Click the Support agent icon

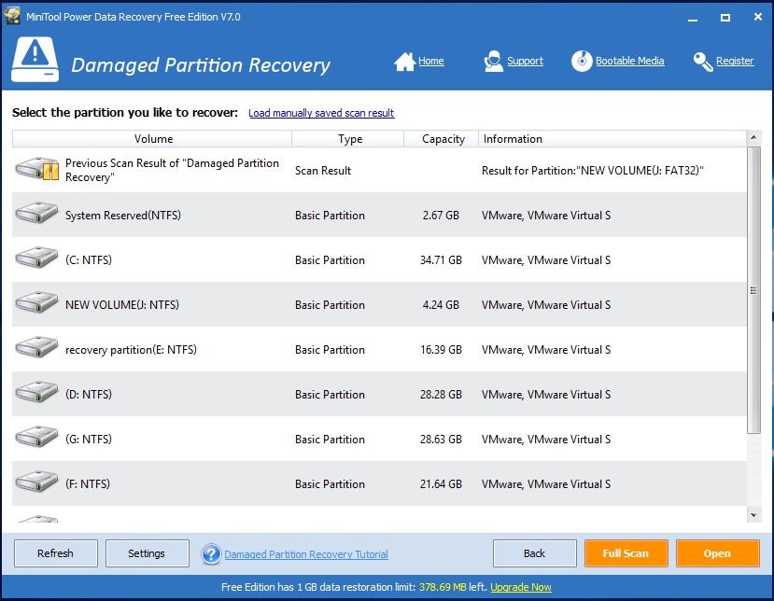coord(493,62)
